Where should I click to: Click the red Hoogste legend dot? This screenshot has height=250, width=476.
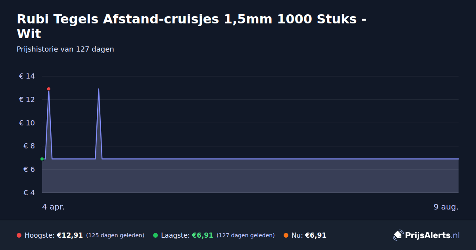coord(19,235)
